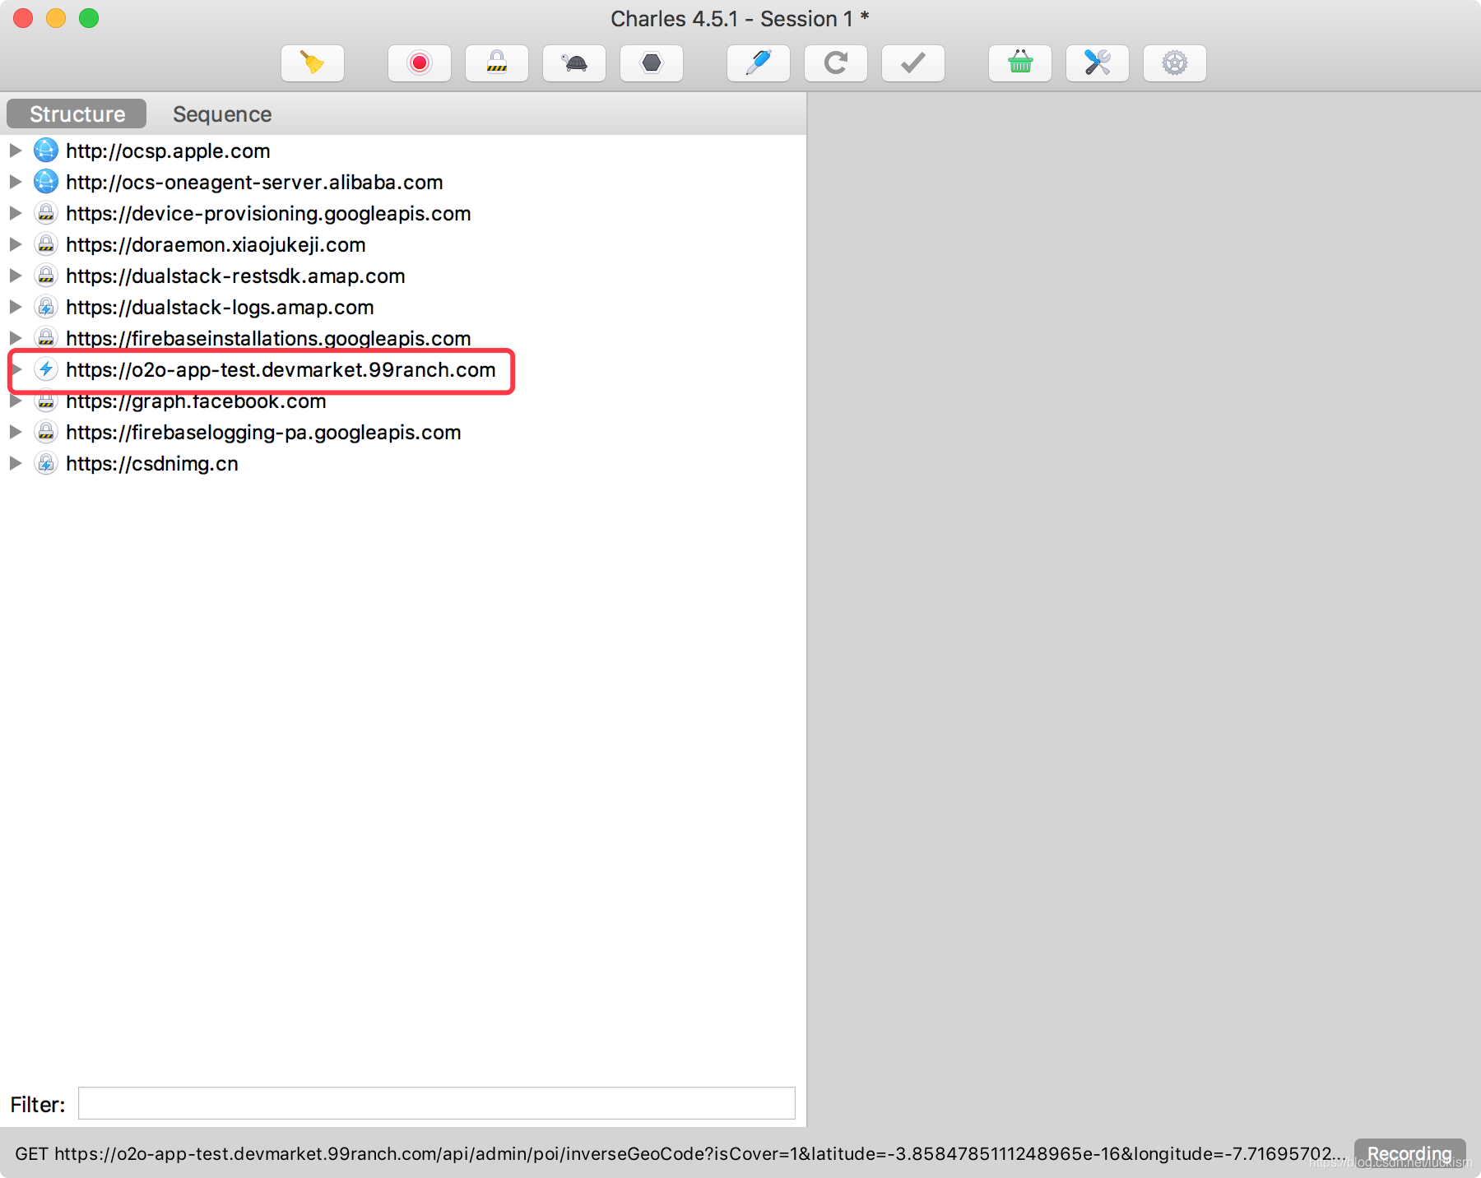Screen dimensions: 1481x1178
Task: Select https://graph.facebook.com entry
Action: 196,401
